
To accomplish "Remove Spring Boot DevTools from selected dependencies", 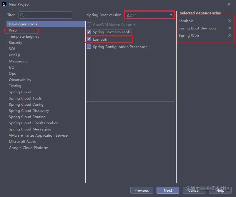I will pos(230,28).
